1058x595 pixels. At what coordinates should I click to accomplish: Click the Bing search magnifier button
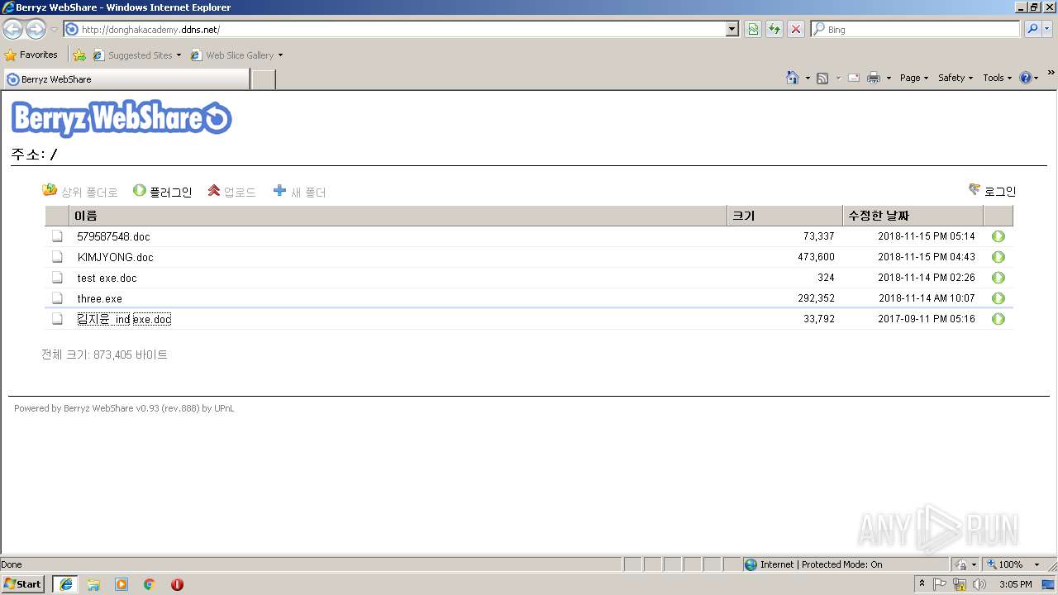click(x=1032, y=29)
